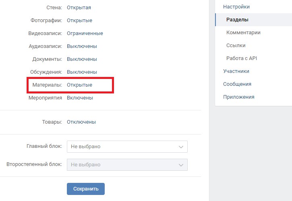This screenshot has height=201, width=292.
Task: Open Работа с API section
Action: click(242, 58)
